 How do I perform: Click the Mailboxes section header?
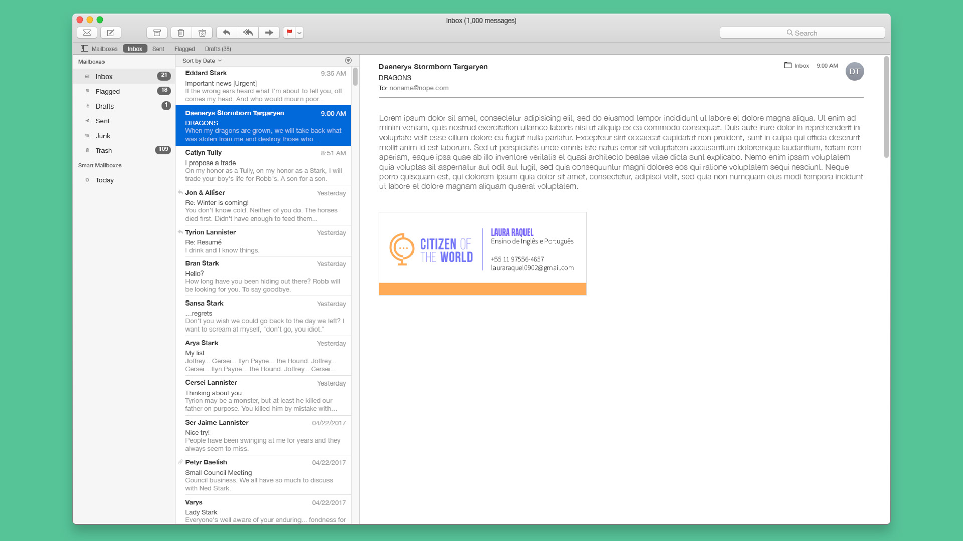(91, 62)
